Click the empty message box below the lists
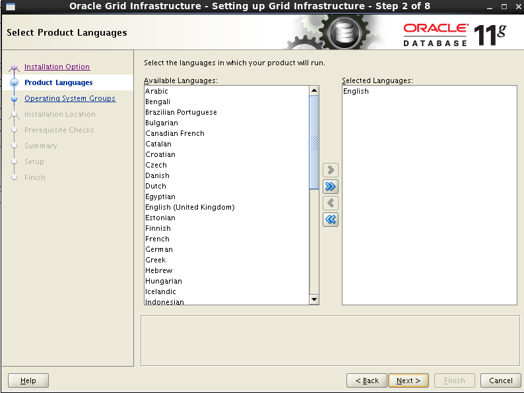Screen dimensions: 524x393 330,340
